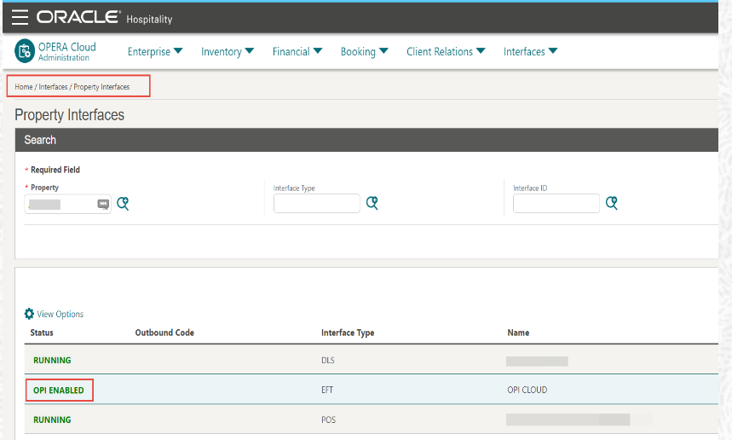Open View Options link
The height and width of the screenshot is (440, 732).
point(61,314)
